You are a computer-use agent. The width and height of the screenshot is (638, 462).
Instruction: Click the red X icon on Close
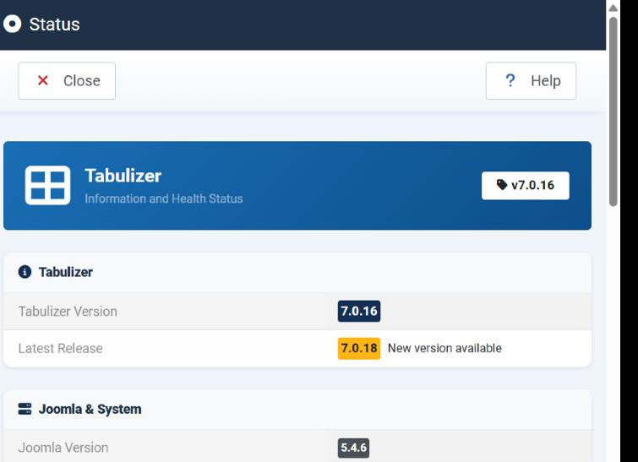click(x=43, y=80)
